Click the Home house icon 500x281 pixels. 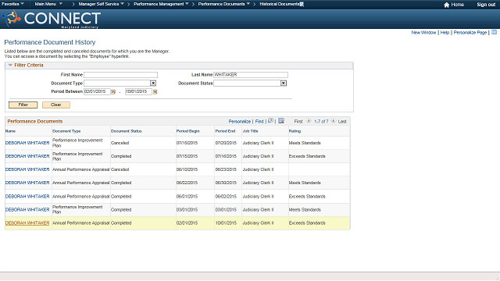click(446, 5)
